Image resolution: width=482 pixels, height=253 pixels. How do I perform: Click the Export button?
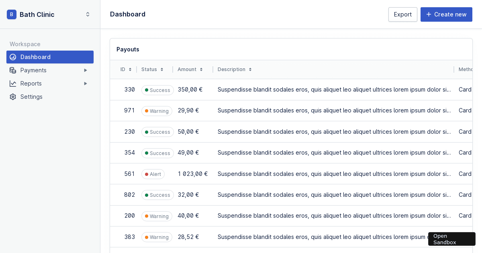[403, 14]
